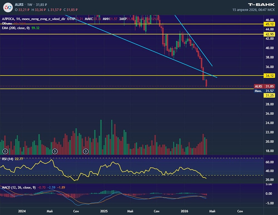Click the 28.00 price axis label
Screen dimensions: 278x215
269,104
